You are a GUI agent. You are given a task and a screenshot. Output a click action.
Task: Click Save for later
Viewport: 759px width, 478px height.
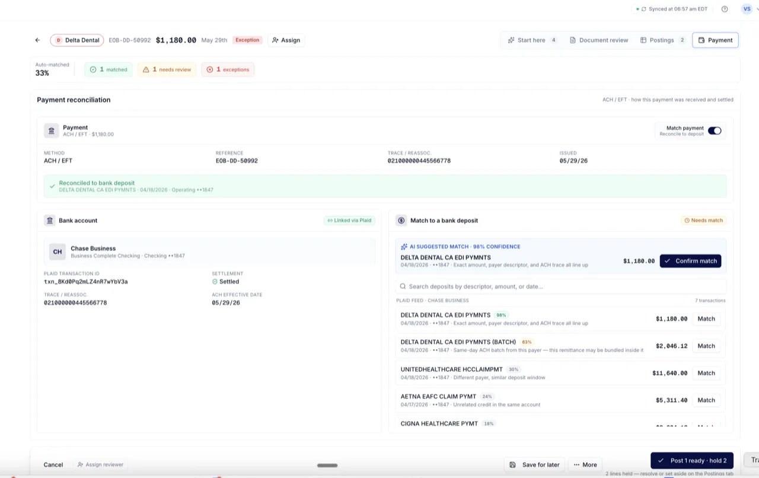534,465
